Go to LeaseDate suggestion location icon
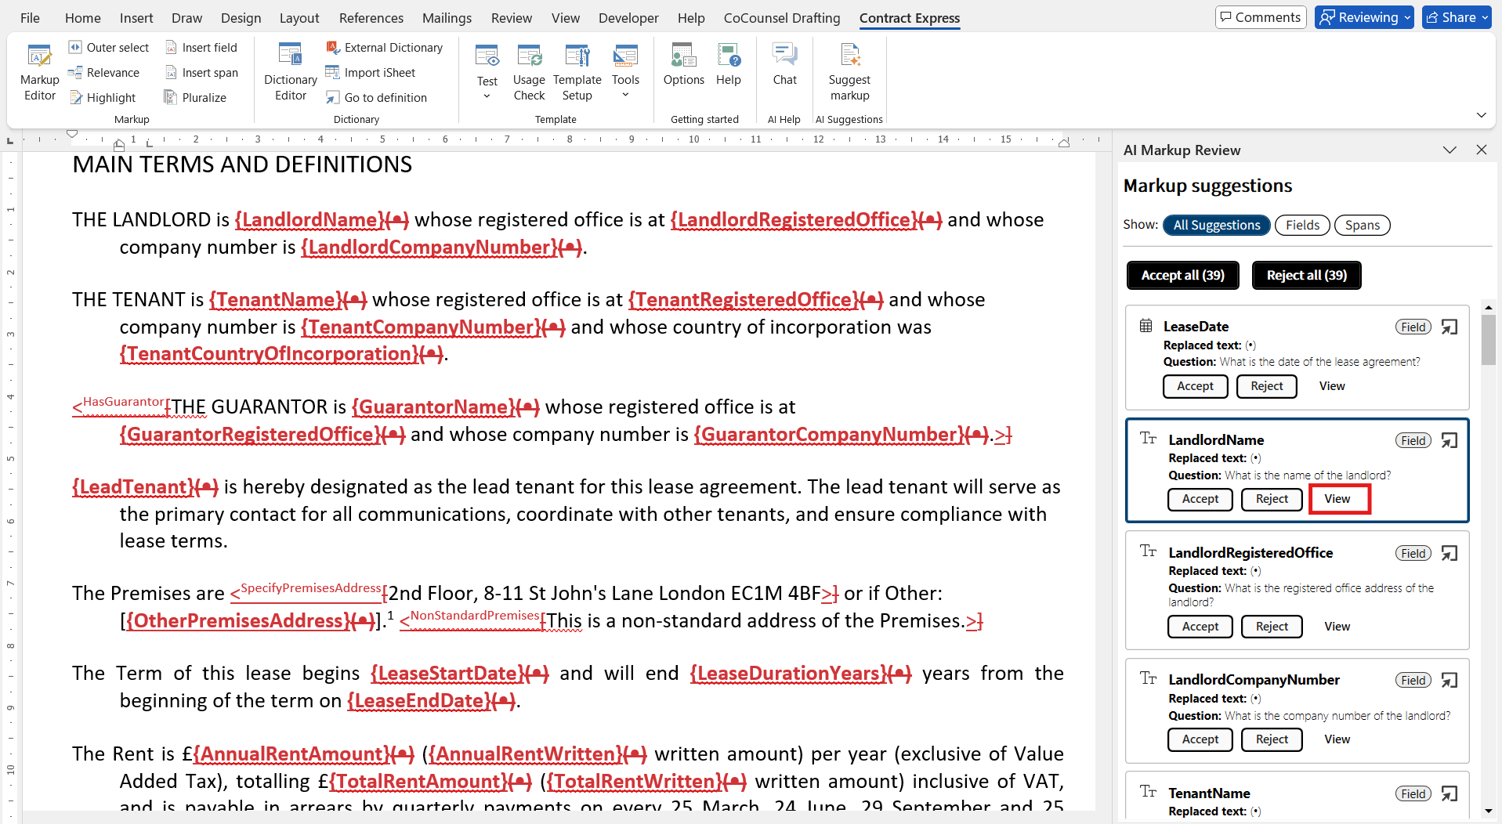 coord(1450,327)
